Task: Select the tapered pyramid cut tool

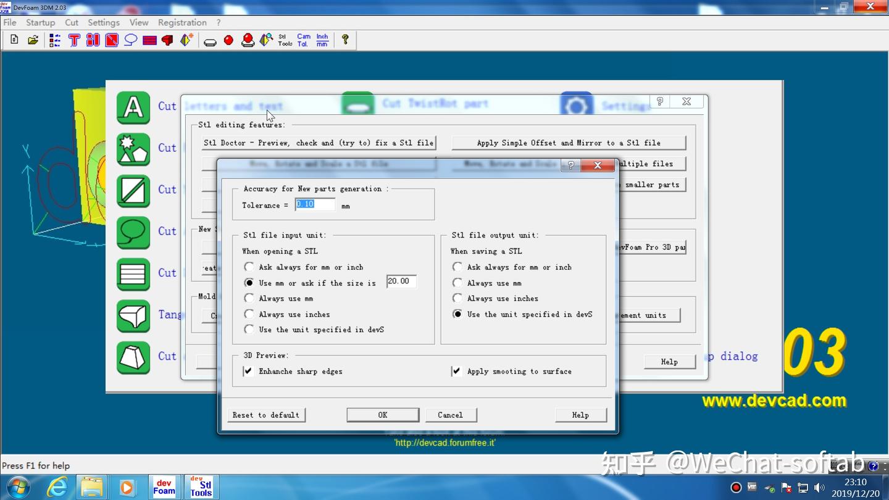Action: tap(133, 356)
